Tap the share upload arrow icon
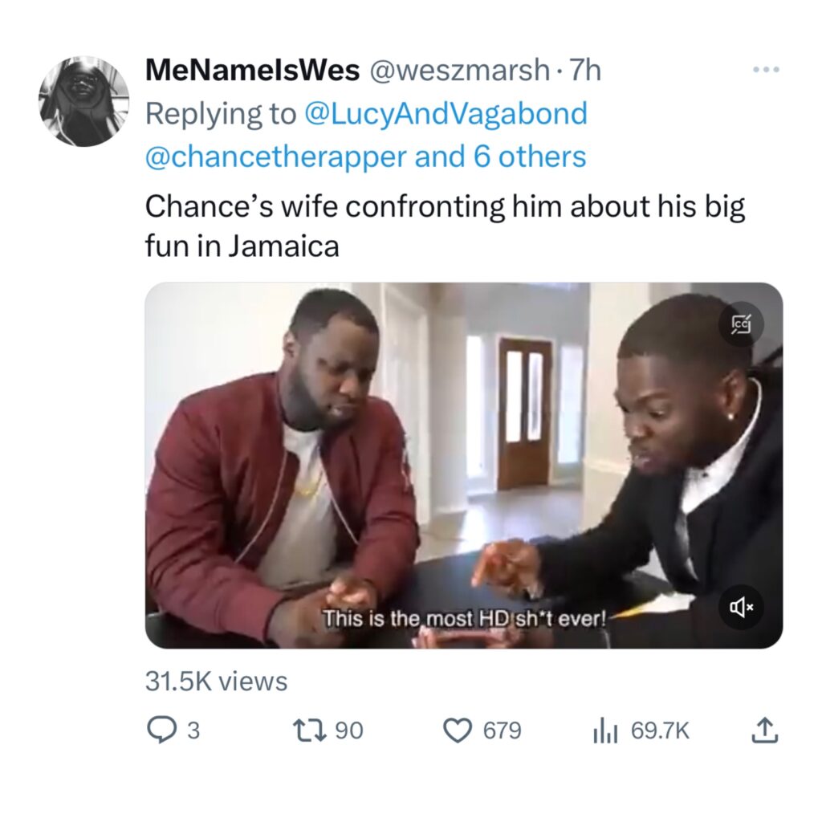 (x=765, y=730)
